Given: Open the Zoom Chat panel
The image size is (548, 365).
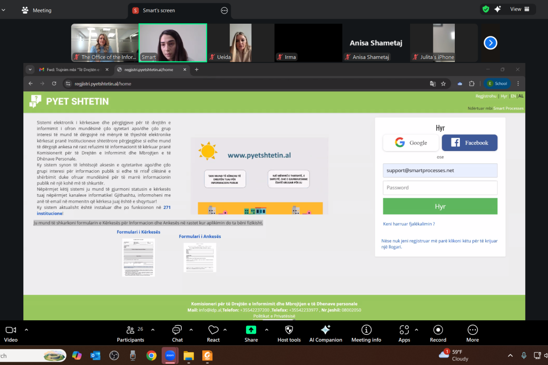Looking at the screenshot, I should [x=177, y=330].
